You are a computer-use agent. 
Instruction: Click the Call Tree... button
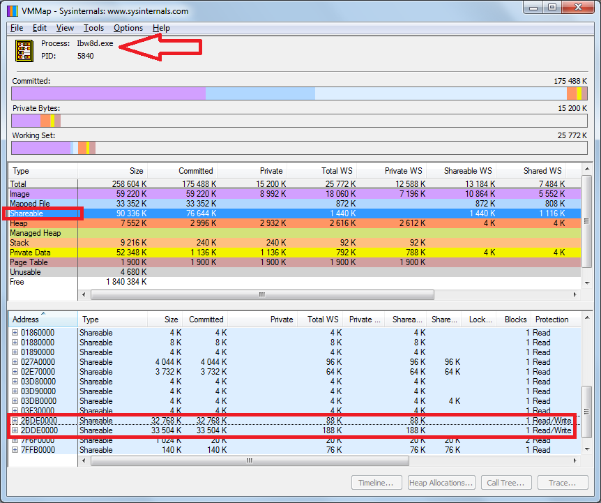click(505, 483)
